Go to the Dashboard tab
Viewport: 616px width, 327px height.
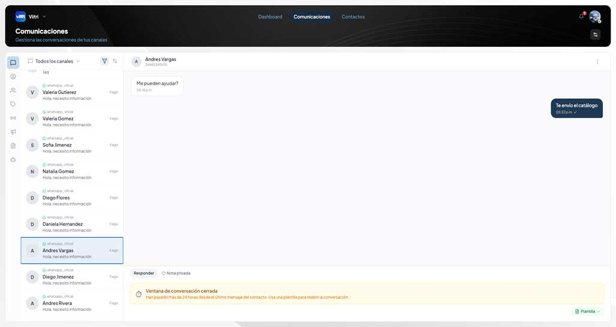(x=270, y=17)
